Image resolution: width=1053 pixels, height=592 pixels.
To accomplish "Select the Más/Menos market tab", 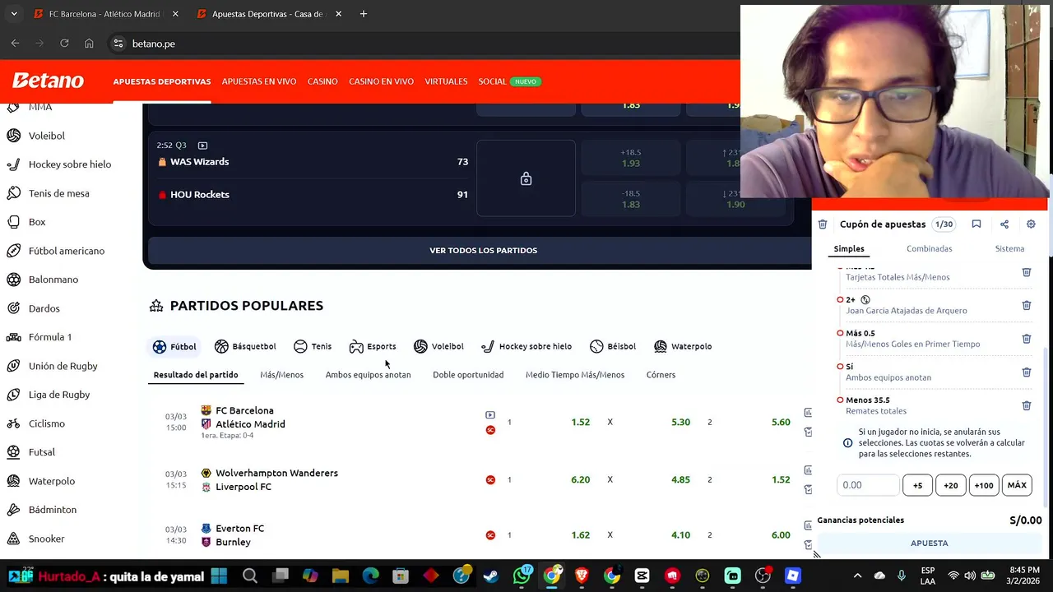I will [x=281, y=375].
